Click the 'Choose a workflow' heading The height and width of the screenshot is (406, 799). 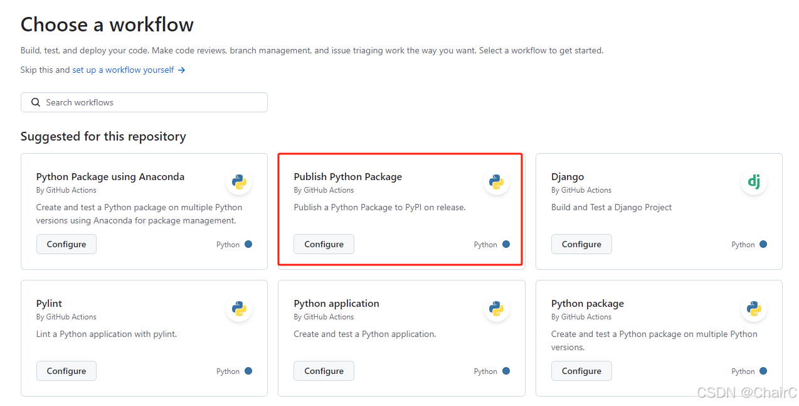pyautogui.click(x=107, y=24)
